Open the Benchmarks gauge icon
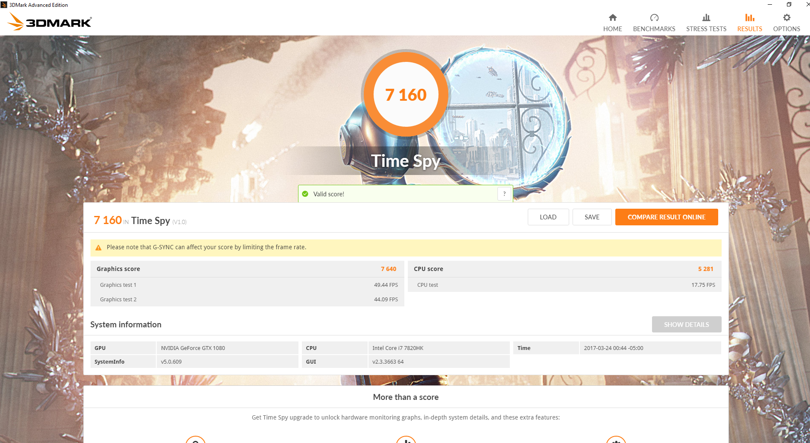 (x=654, y=17)
